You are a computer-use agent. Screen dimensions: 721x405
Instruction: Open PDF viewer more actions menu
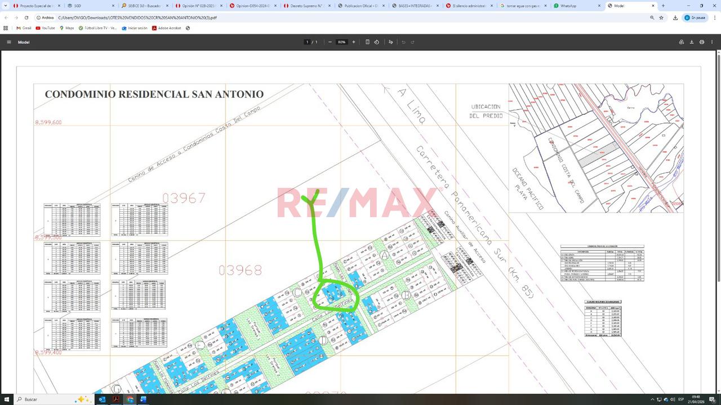(712, 42)
